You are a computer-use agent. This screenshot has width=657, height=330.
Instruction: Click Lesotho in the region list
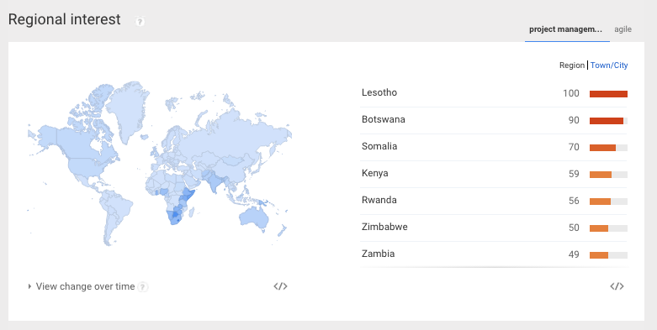click(x=379, y=92)
